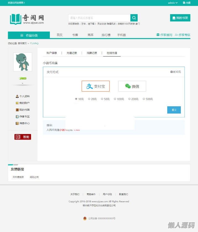This screenshot has height=232, width=198.
Task: Click the person icon beside 作家专区
Action: pos(176,35)
